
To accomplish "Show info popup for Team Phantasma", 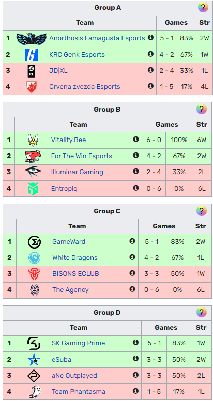I will 135,391.
